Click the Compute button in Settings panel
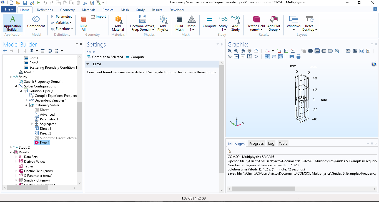379x202 pixels. coord(135,57)
